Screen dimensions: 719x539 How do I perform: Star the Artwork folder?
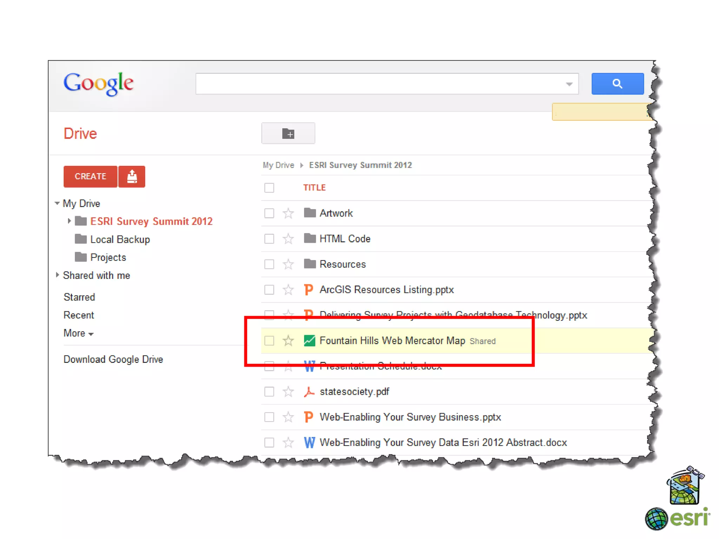288,213
